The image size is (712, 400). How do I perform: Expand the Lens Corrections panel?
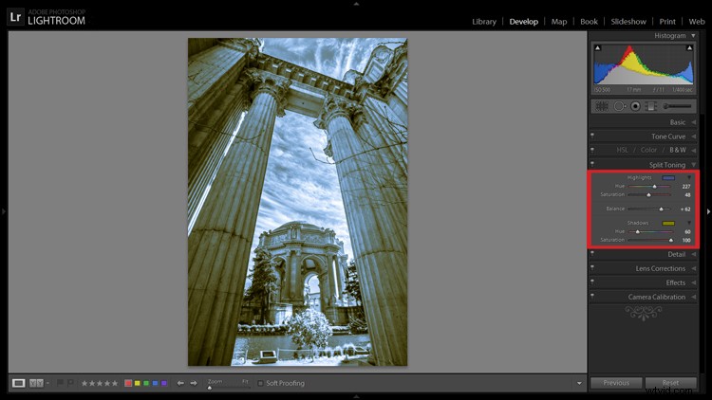(693, 268)
